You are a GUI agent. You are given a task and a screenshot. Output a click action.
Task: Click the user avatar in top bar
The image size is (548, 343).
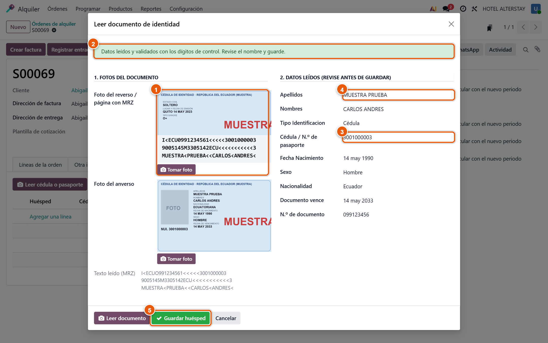(536, 9)
